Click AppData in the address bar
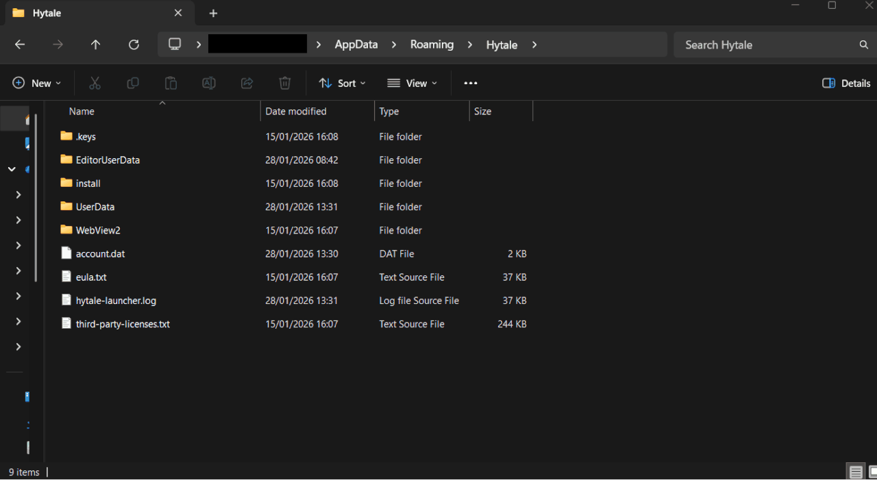The width and height of the screenshot is (877, 480). click(x=356, y=45)
